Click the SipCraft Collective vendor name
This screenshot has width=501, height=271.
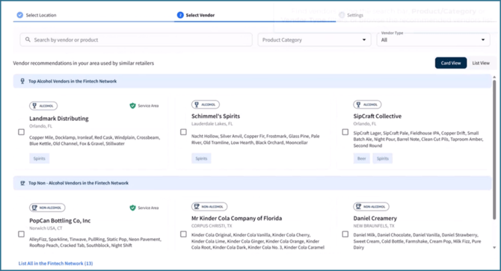(x=378, y=116)
